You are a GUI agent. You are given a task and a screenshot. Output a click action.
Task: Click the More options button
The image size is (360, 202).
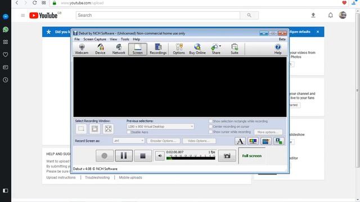[268, 132]
